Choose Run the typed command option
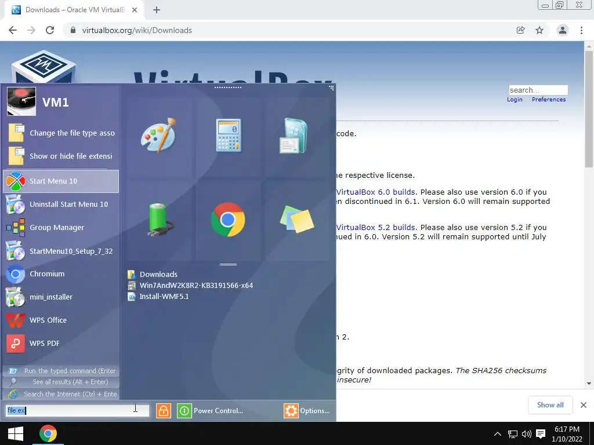 [61, 371]
